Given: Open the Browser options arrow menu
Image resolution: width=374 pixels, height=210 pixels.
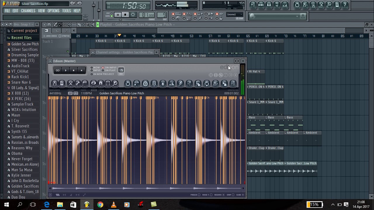Looking at the screenshot, I should pos(2,24).
